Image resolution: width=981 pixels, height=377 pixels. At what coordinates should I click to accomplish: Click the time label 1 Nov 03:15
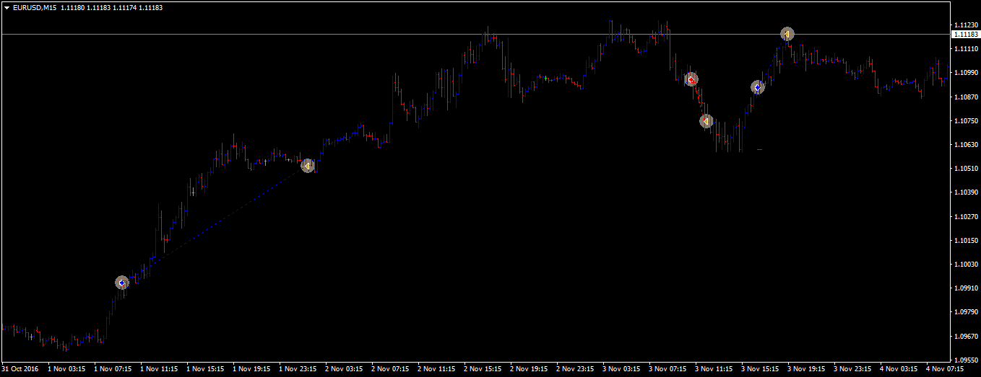coord(66,369)
